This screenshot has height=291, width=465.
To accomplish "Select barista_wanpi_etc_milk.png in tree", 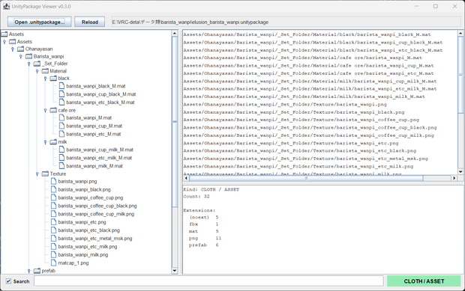I will (88, 246).
